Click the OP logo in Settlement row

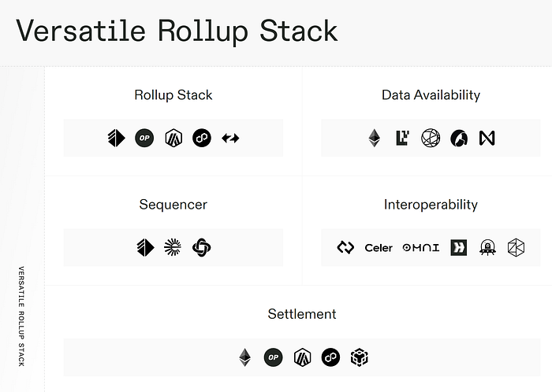point(273,357)
